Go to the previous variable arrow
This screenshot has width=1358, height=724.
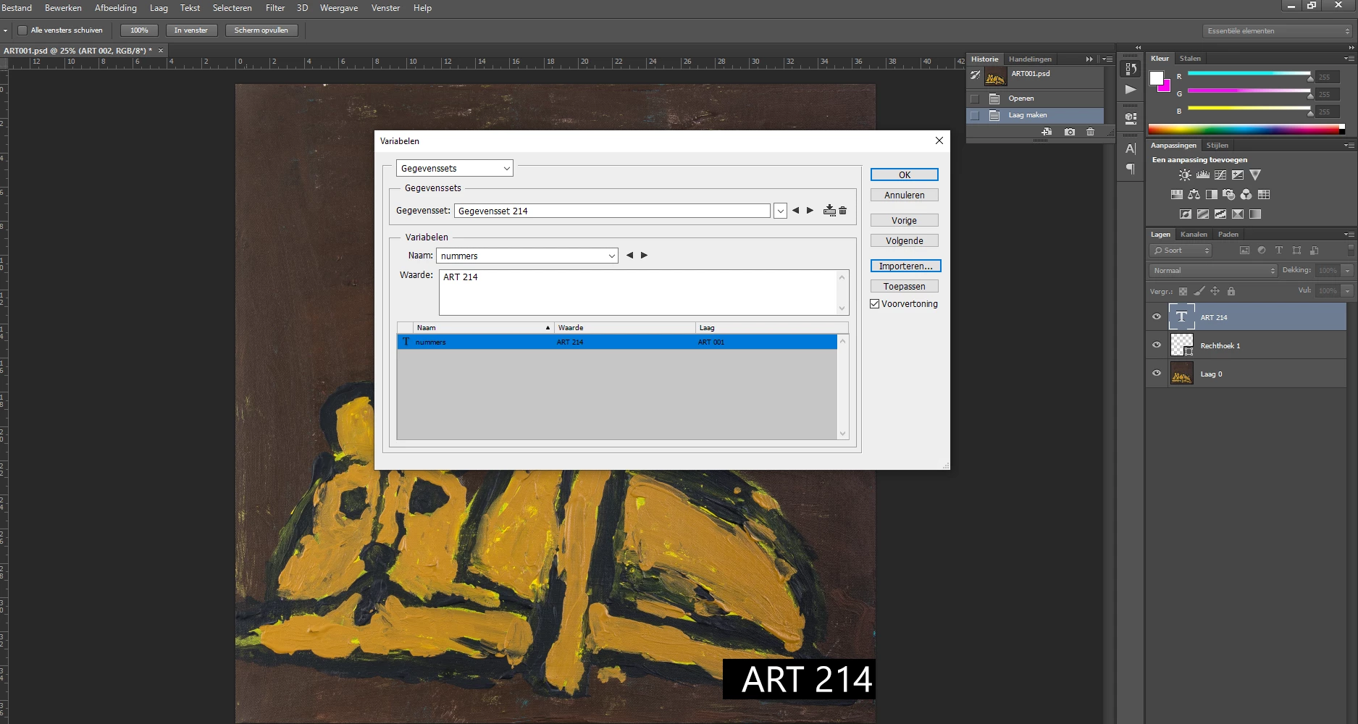click(x=629, y=256)
